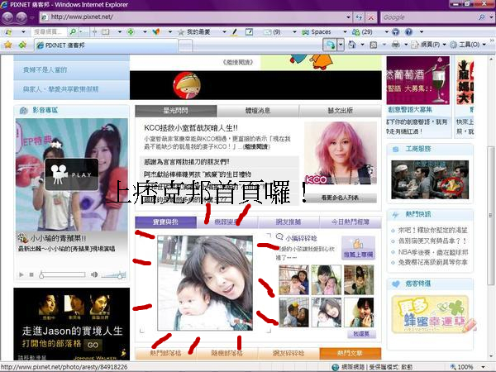This screenshot has width=496, height=372.
Task: Click the 看更多名人列表 button
Action: tap(341, 198)
